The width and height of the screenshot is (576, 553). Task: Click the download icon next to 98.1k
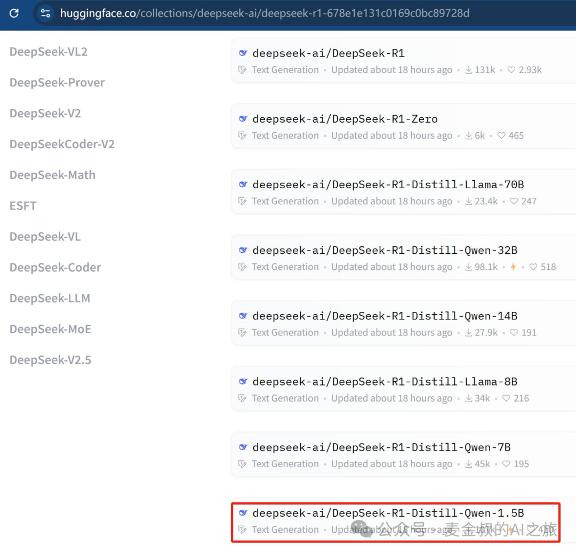(x=469, y=267)
